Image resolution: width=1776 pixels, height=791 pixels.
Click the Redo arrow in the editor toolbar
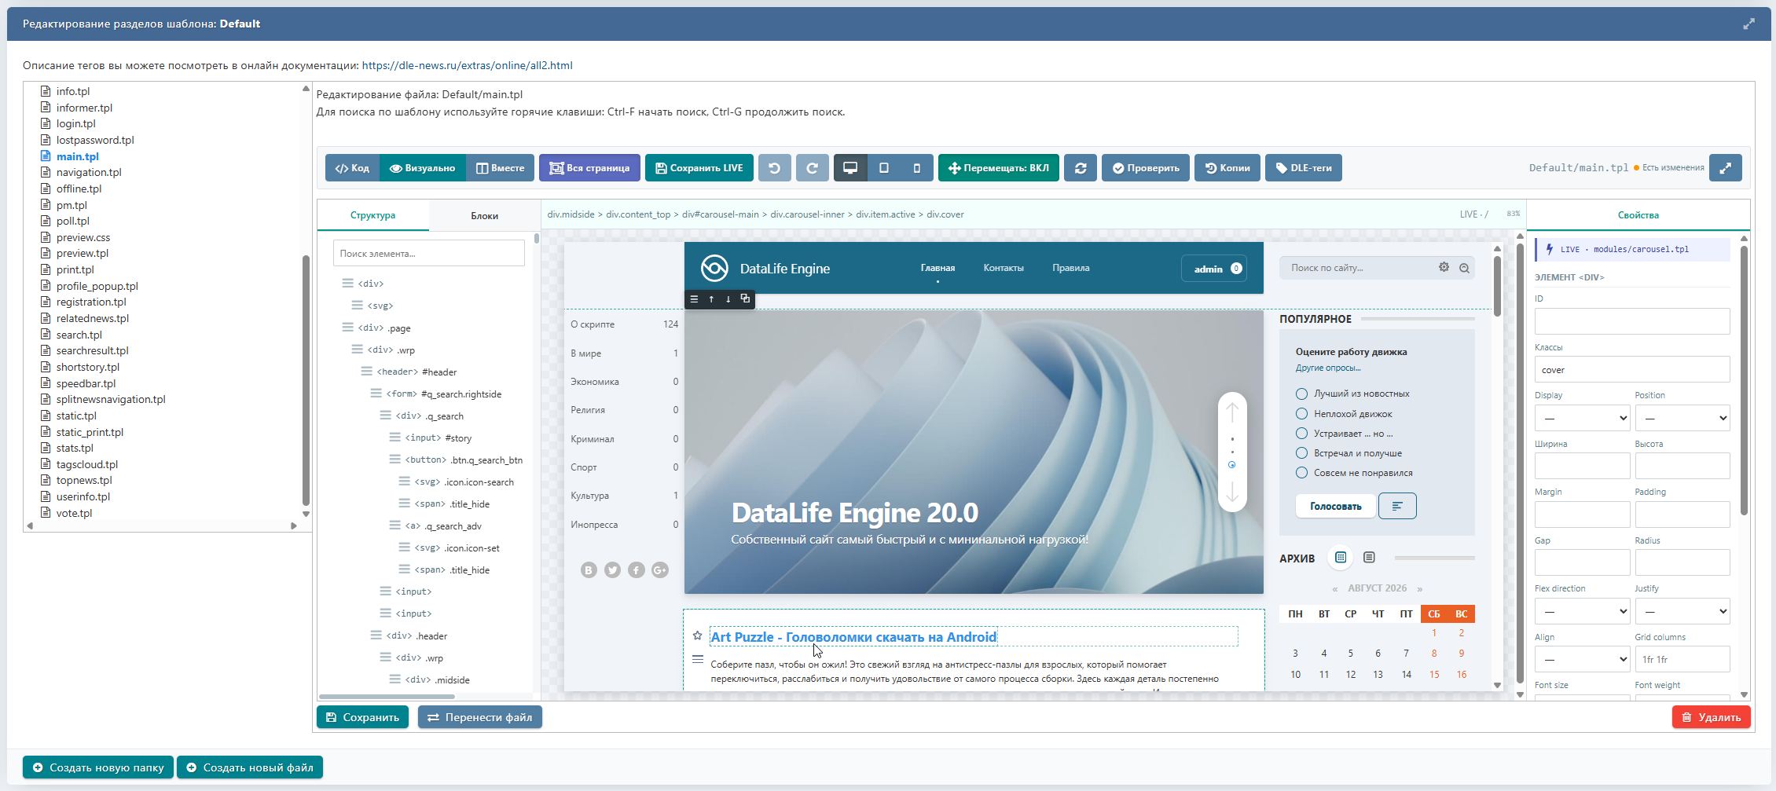point(812,168)
